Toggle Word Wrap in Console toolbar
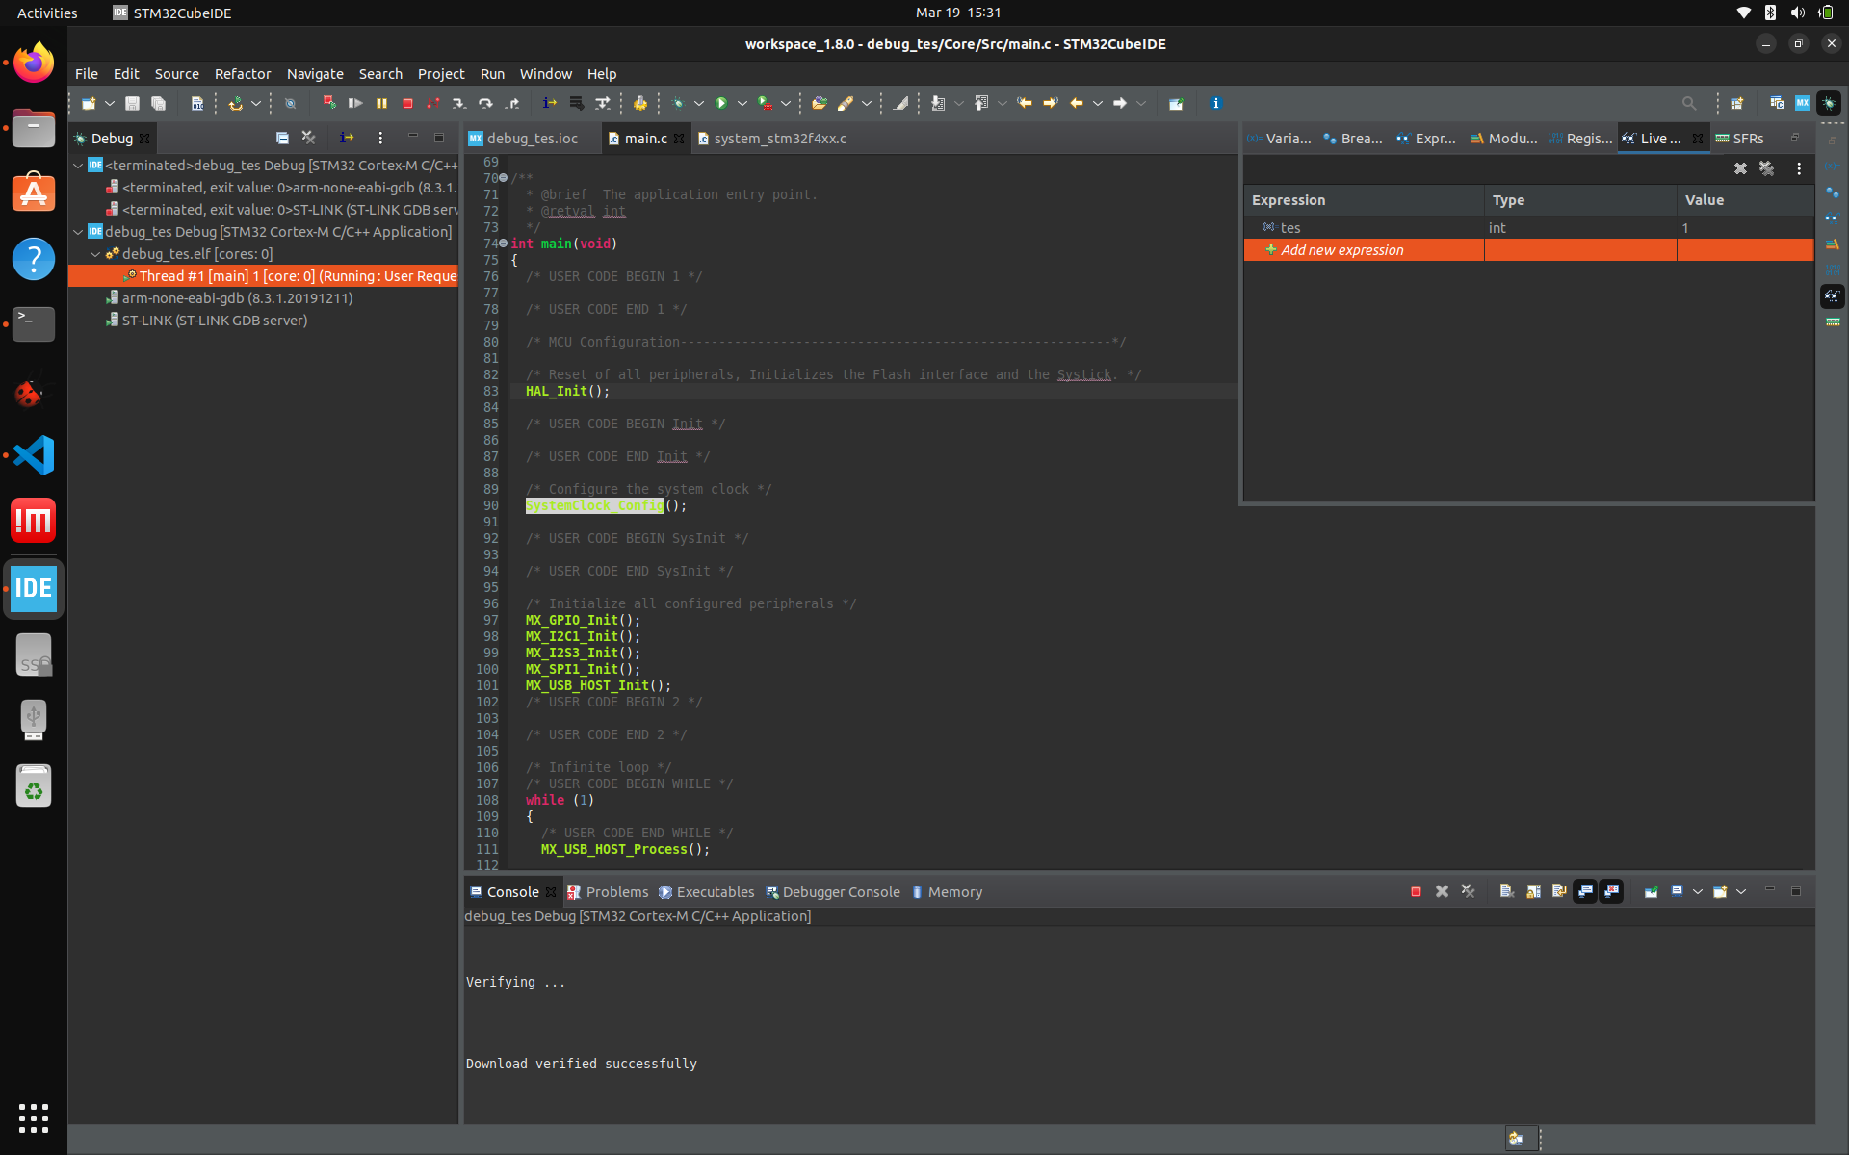 pyautogui.click(x=1559, y=892)
